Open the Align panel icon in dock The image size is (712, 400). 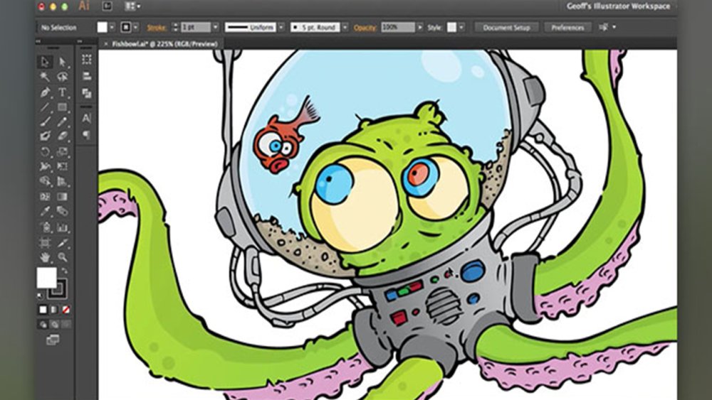tap(86, 77)
